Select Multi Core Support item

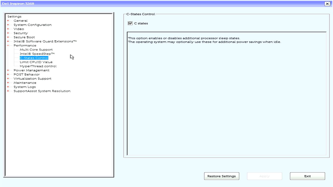click(36, 50)
